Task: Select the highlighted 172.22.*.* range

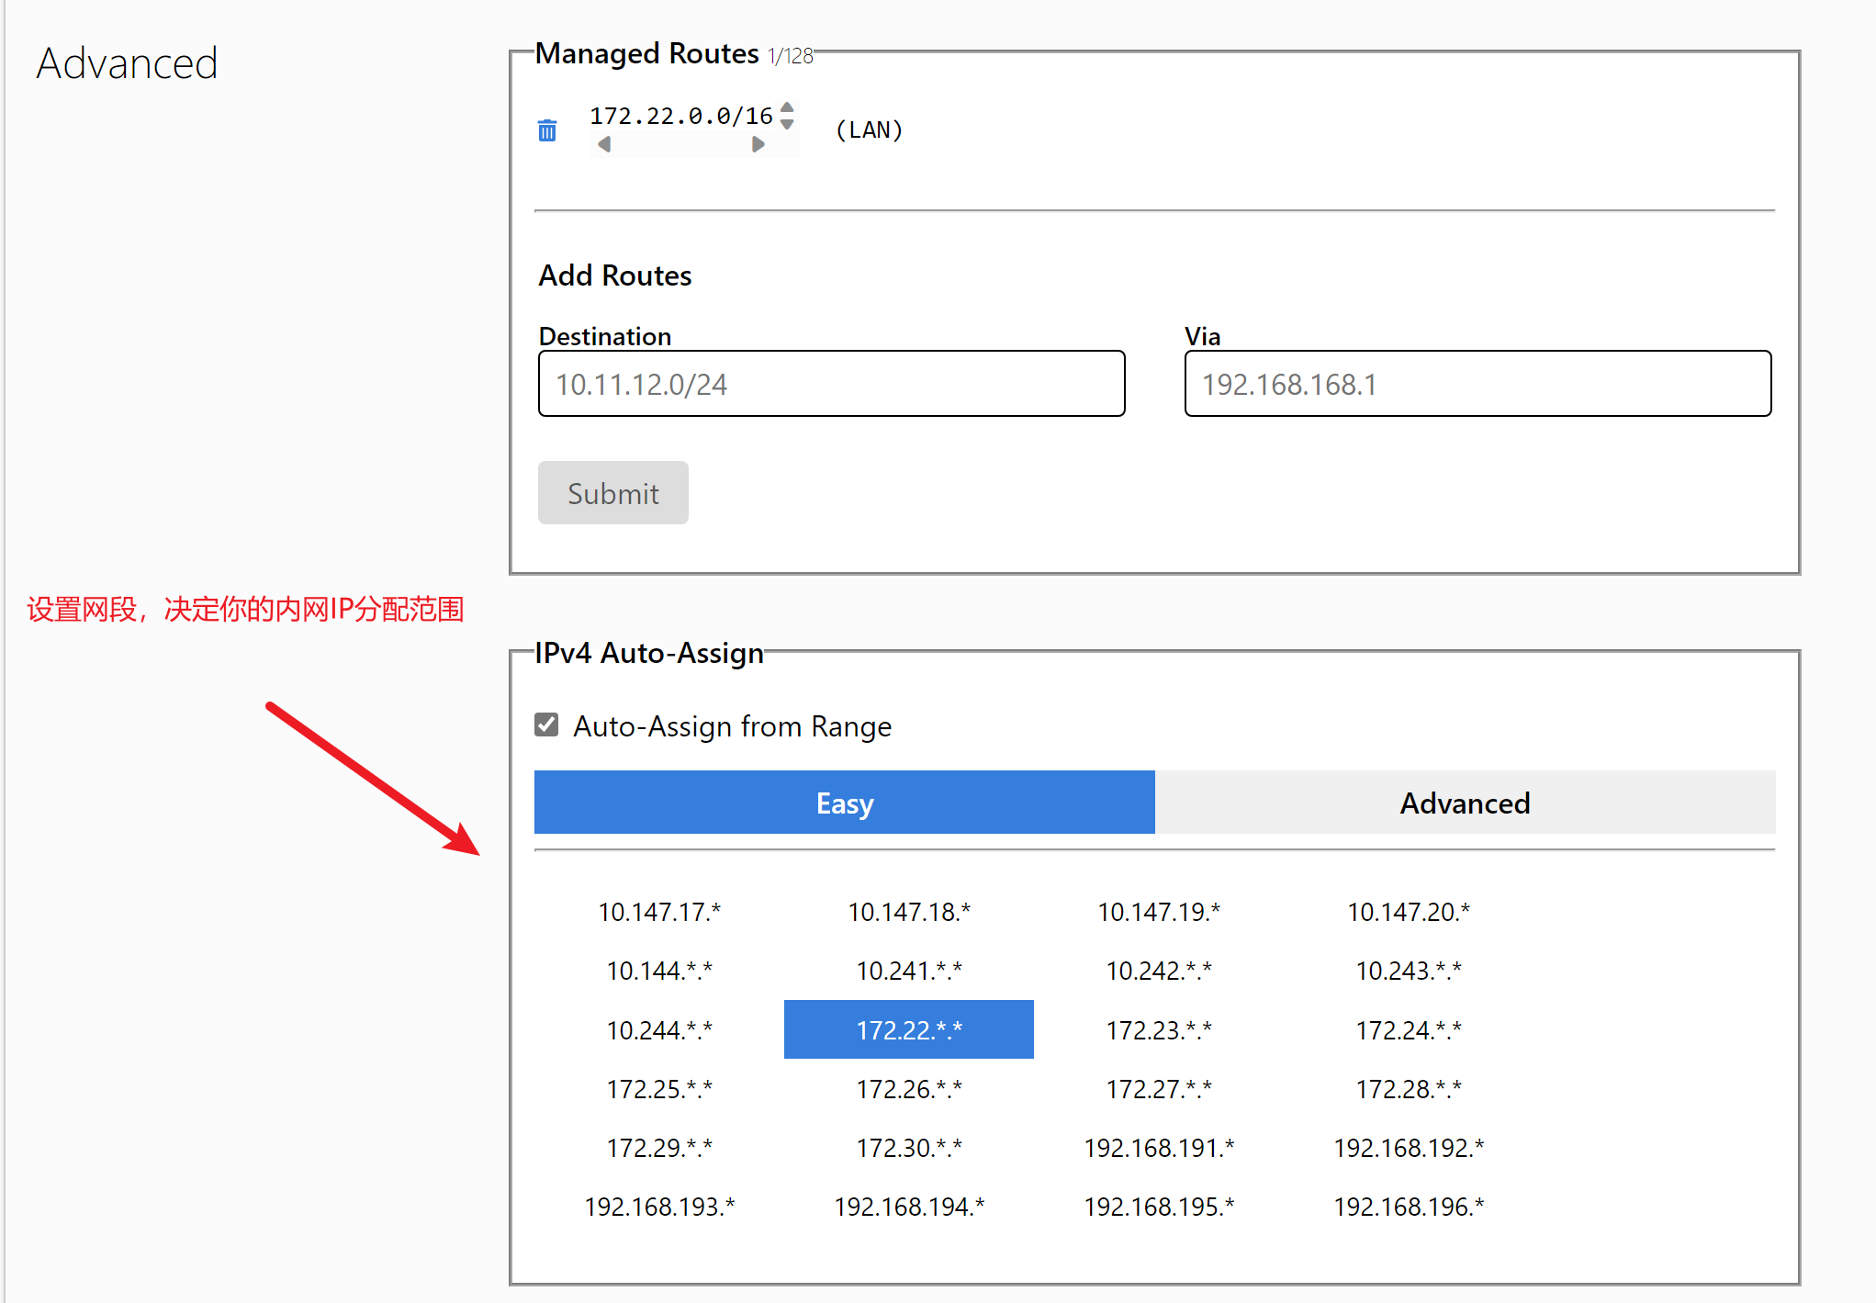Action: click(909, 1030)
